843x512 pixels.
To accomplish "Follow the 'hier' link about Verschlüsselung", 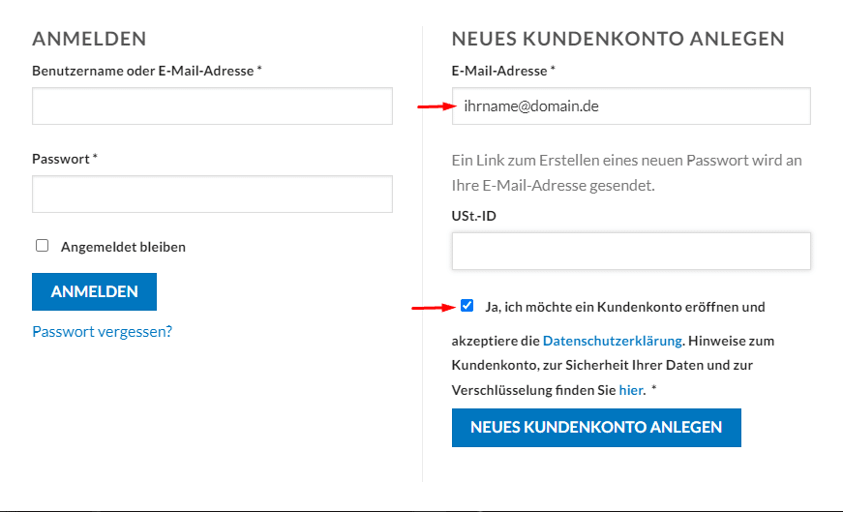I will 631,390.
